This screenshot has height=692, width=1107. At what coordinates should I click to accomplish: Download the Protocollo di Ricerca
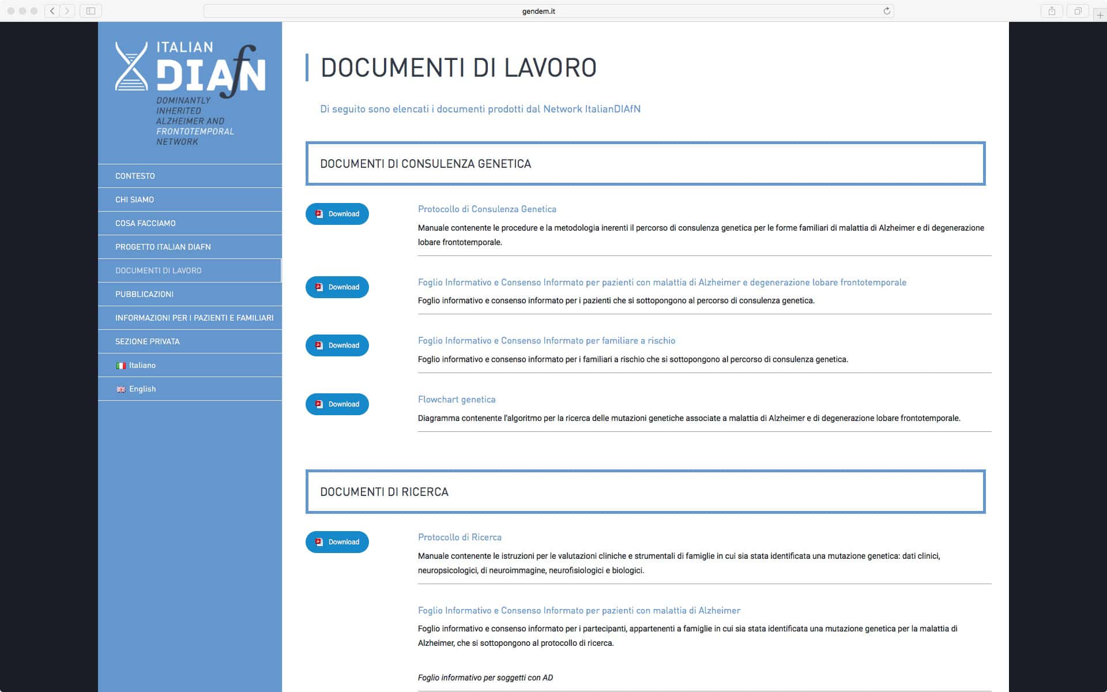pyautogui.click(x=337, y=542)
